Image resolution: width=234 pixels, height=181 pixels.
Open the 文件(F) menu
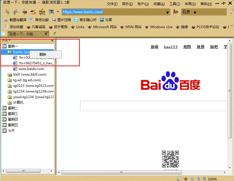112,4
